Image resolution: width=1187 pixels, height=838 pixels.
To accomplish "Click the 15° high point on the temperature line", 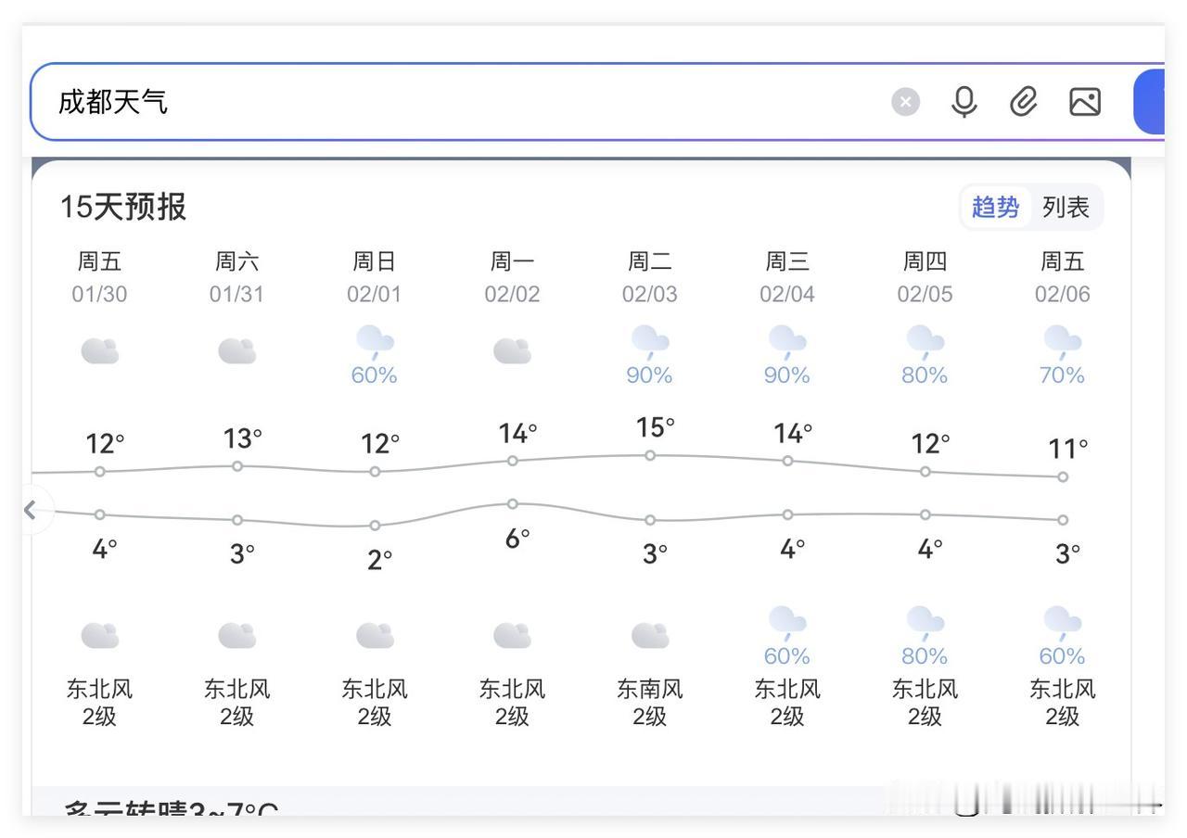I will pos(650,455).
